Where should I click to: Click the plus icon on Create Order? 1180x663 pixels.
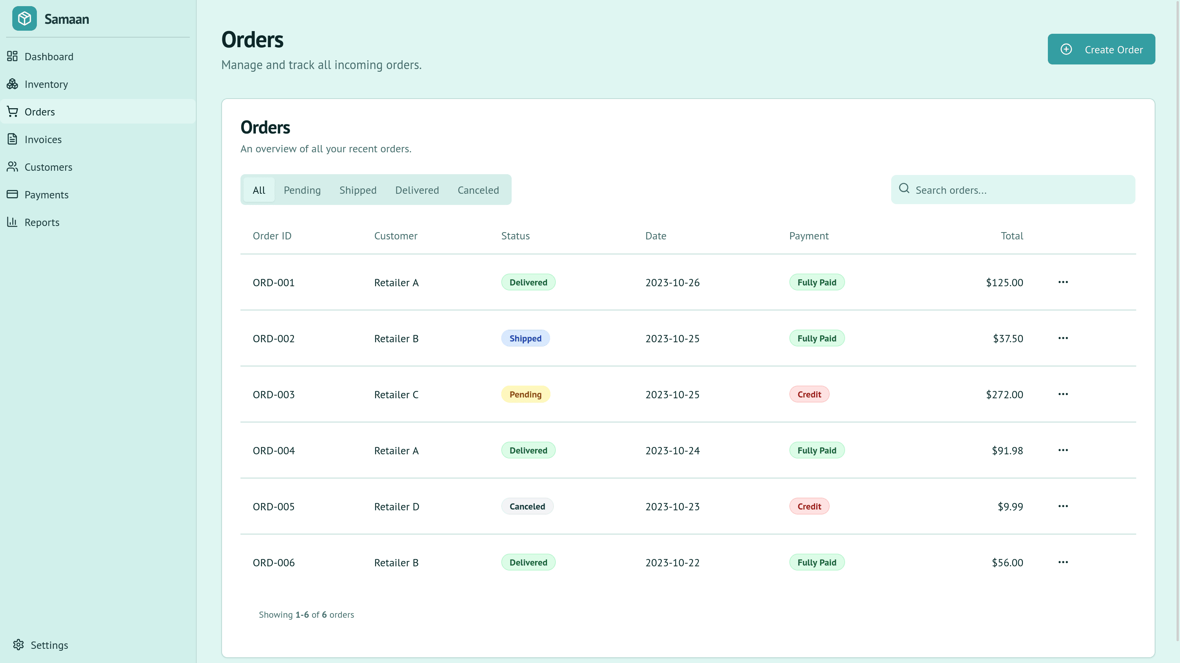pyautogui.click(x=1066, y=49)
